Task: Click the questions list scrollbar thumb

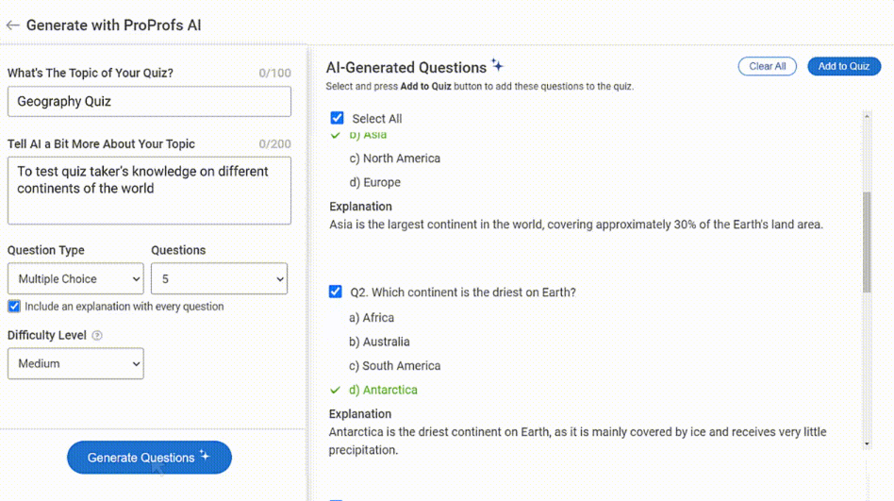Action: point(867,242)
